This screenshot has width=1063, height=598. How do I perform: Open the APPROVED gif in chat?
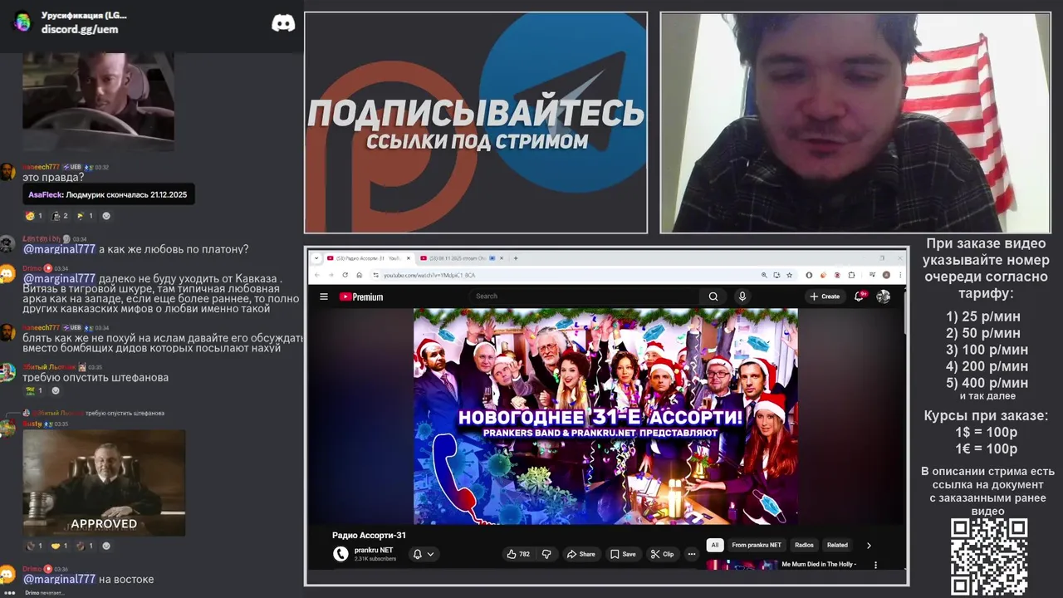(x=104, y=483)
